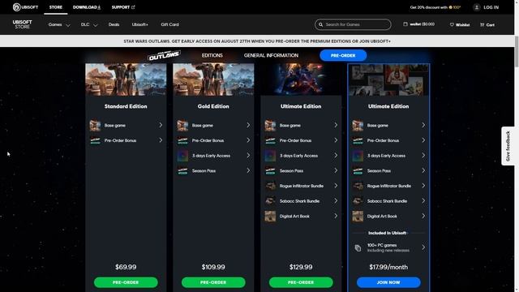The width and height of the screenshot is (519, 292).
Task: Open the Support link in top bar
Action: pyautogui.click(x=123, y=7)
